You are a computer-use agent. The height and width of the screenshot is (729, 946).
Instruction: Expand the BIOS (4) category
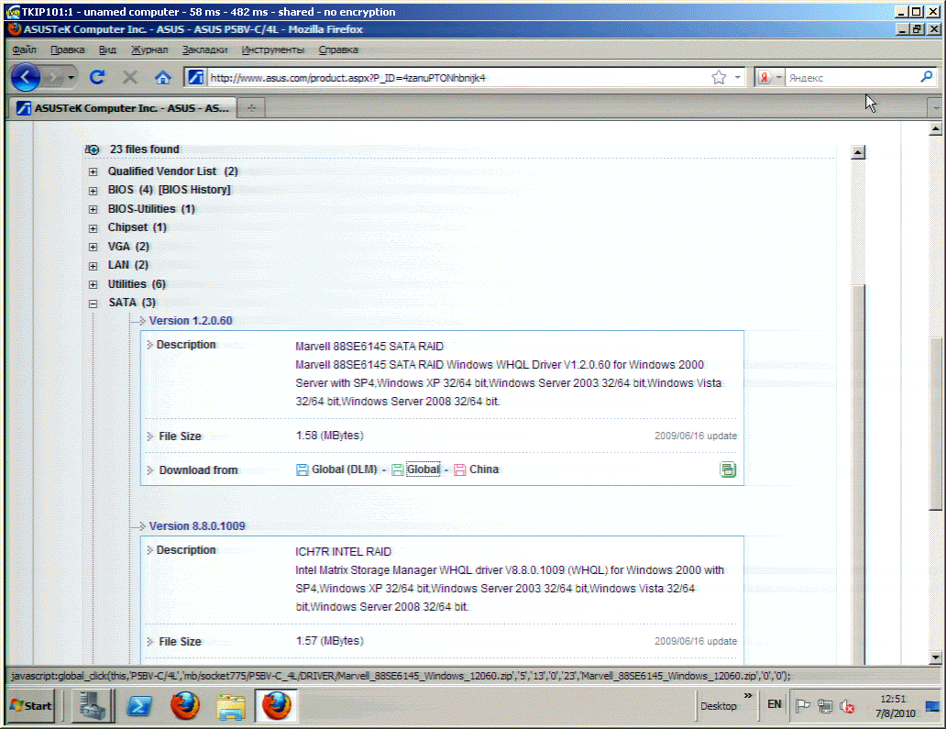pos(93,191)
